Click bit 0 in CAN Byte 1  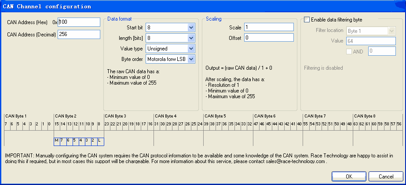pos(49,124)
